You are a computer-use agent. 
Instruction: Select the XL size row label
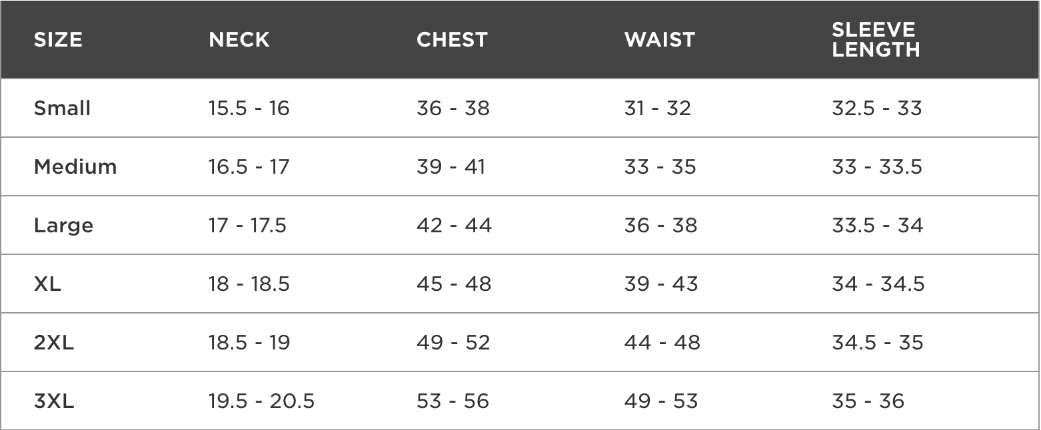coord(47,284)
